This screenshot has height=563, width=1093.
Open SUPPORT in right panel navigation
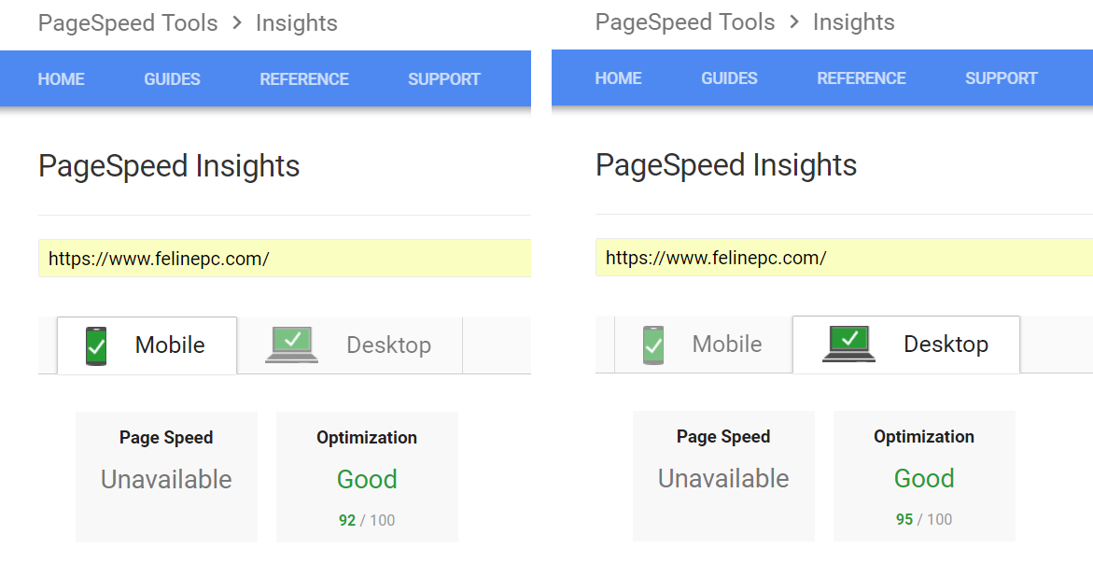click(1001, 78)
